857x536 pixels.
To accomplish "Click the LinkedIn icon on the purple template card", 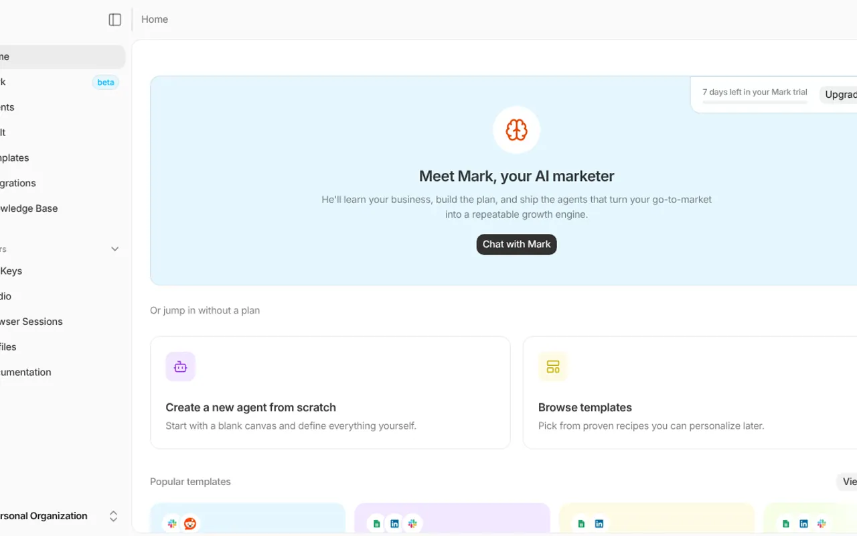I will tap(394, 524).
